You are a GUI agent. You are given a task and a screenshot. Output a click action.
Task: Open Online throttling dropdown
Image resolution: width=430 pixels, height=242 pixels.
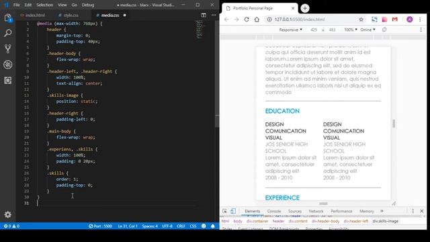click(x=368, y=30)
